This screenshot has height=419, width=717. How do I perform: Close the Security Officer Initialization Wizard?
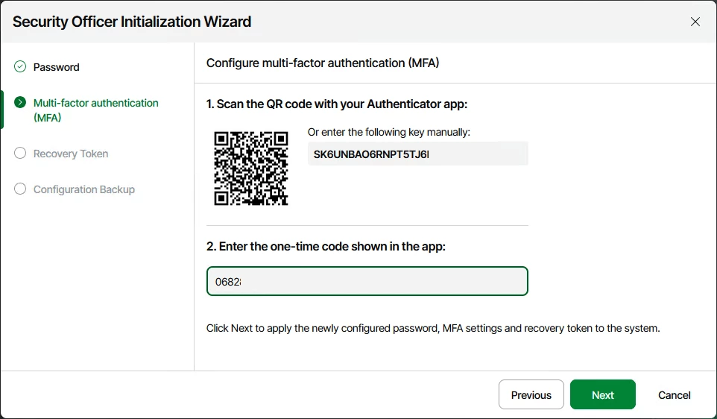coord(695,22)
